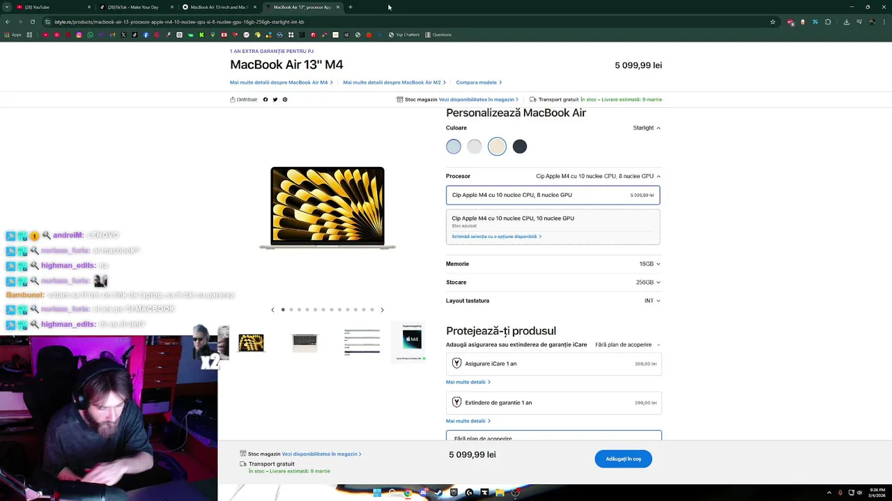The height and width of the screenshot is (501, 892).
Task: Open keyboard top-view thumbnail
Action: (x=305, y=342)
